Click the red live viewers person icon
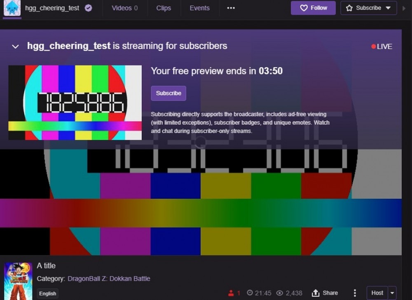Viewport: 412px width, 300px height. [231, 293]
